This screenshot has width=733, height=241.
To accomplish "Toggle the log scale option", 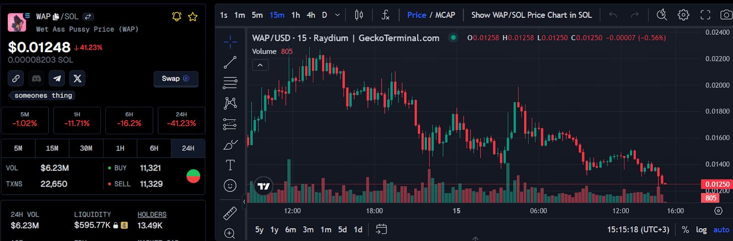I will (701, 230).
